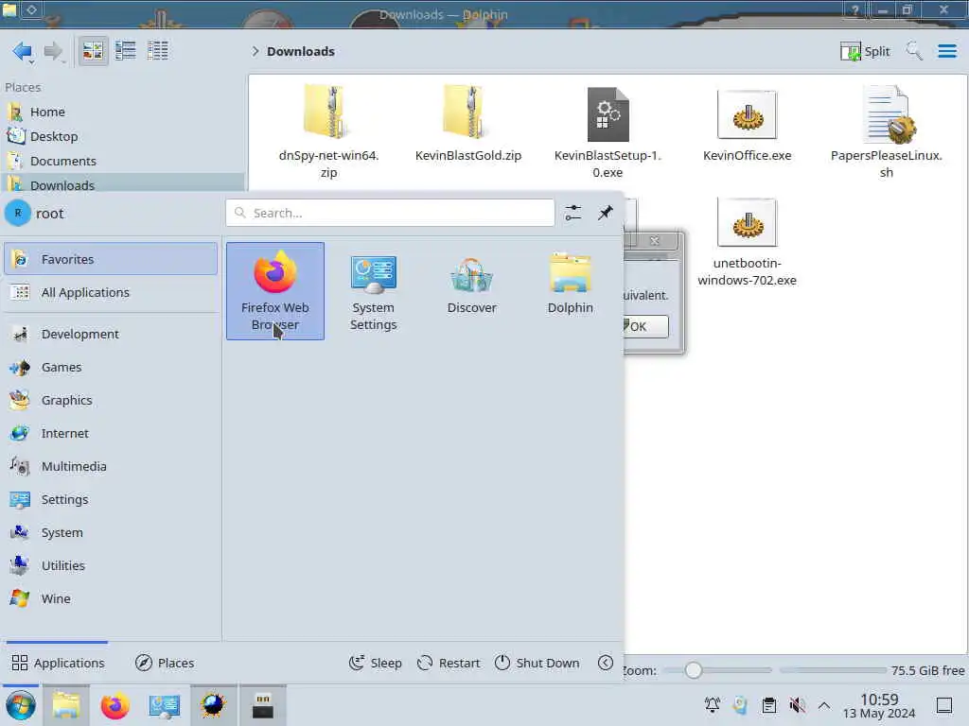Close the small dialog behind launcher

(655, 241)
